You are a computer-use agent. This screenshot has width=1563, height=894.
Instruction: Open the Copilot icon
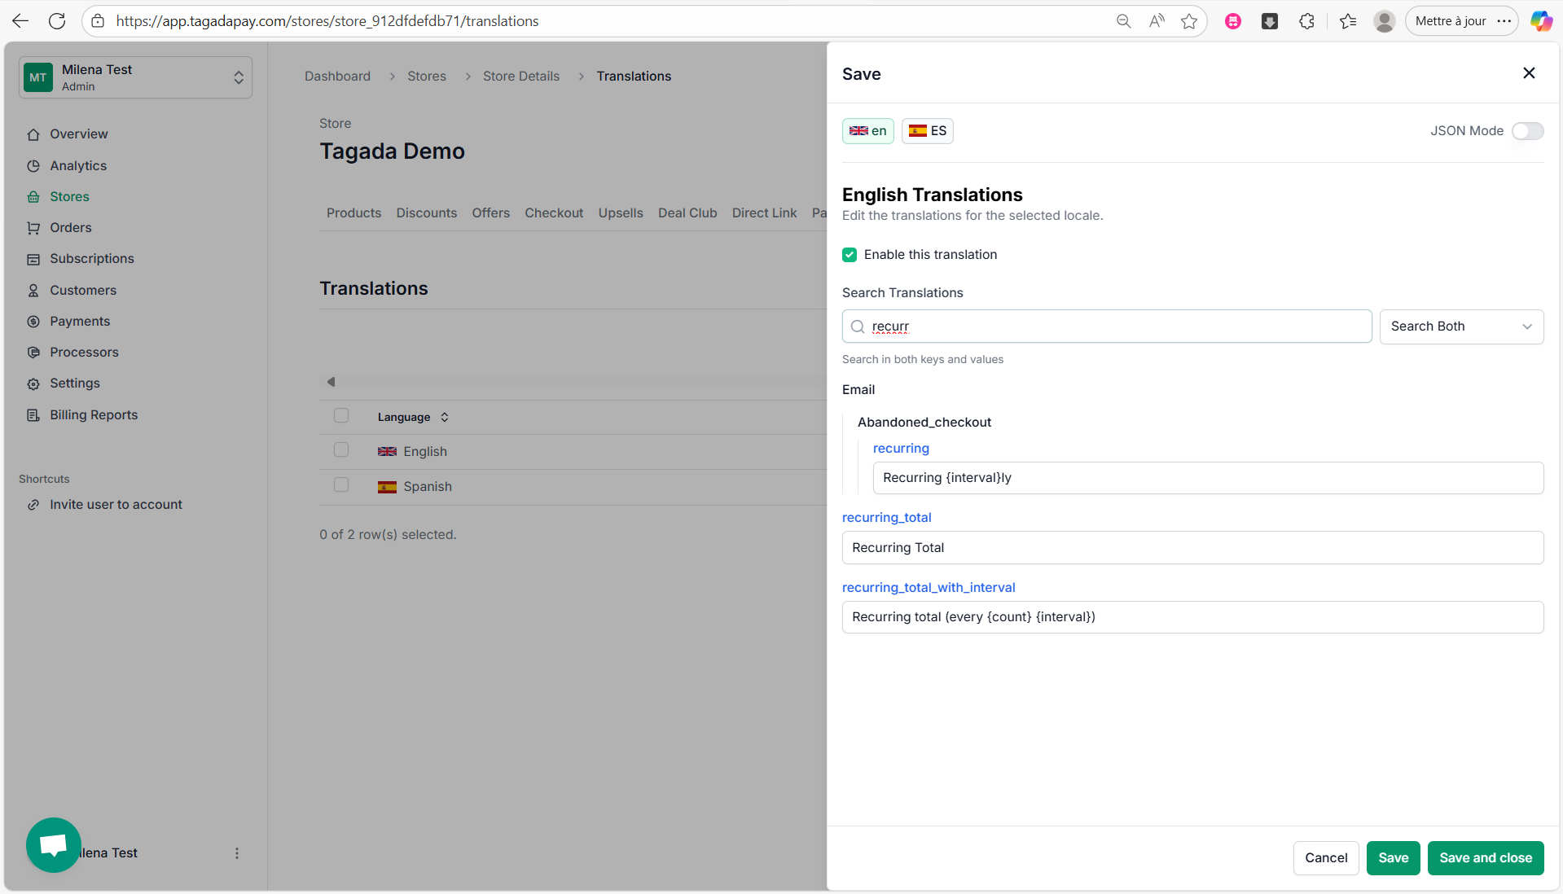click(1541, 21)
